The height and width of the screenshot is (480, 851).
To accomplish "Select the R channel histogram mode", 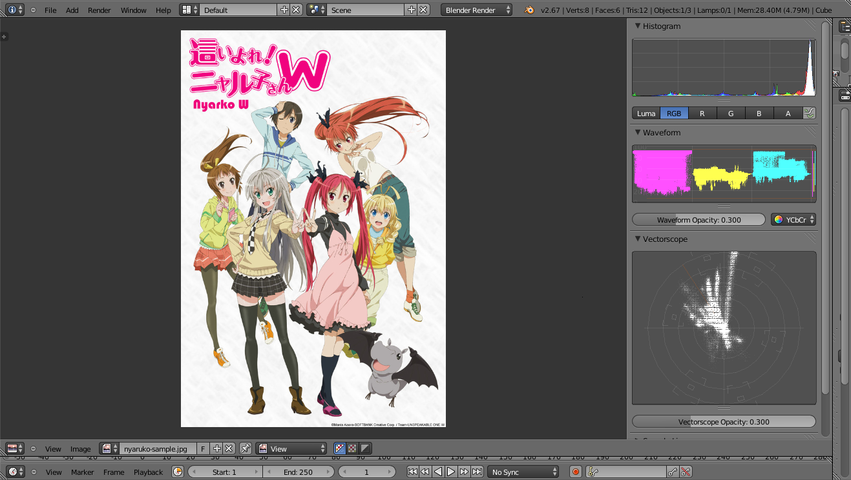I will [702, 113].
